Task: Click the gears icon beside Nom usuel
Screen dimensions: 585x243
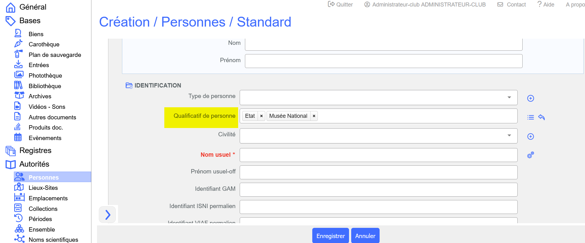Action: (x=530, y=155)
